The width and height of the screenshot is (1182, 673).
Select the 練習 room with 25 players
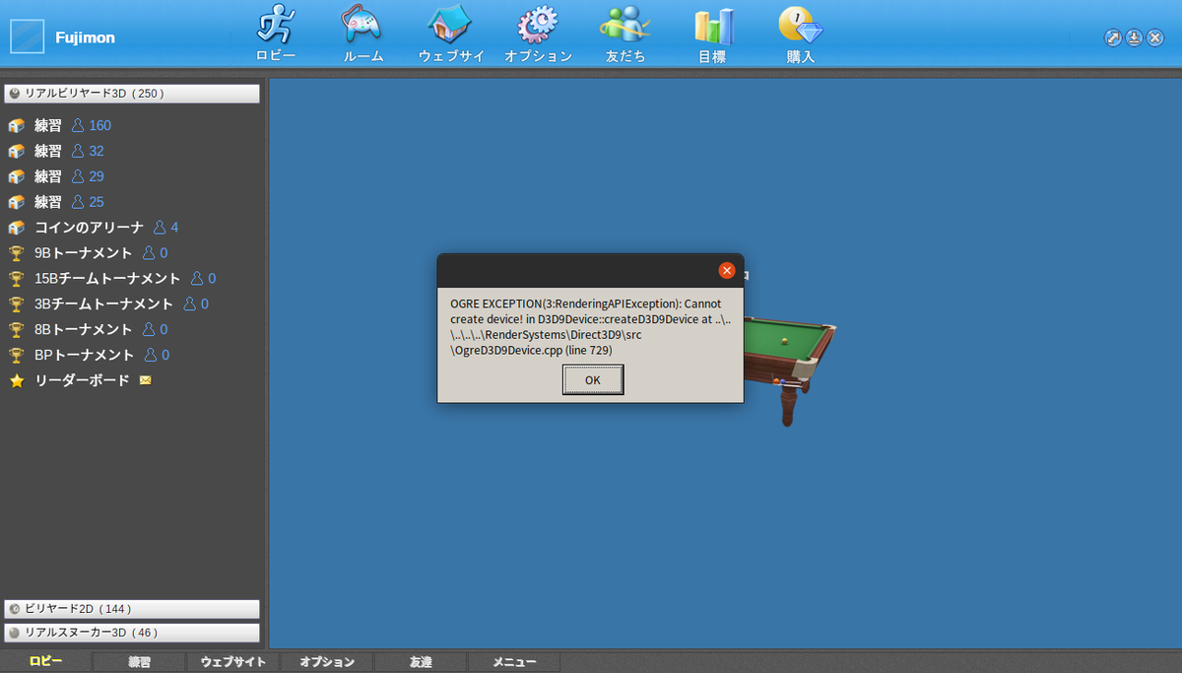(69, 202)
